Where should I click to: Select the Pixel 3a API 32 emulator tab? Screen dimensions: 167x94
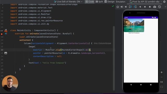tap(144, 2)
